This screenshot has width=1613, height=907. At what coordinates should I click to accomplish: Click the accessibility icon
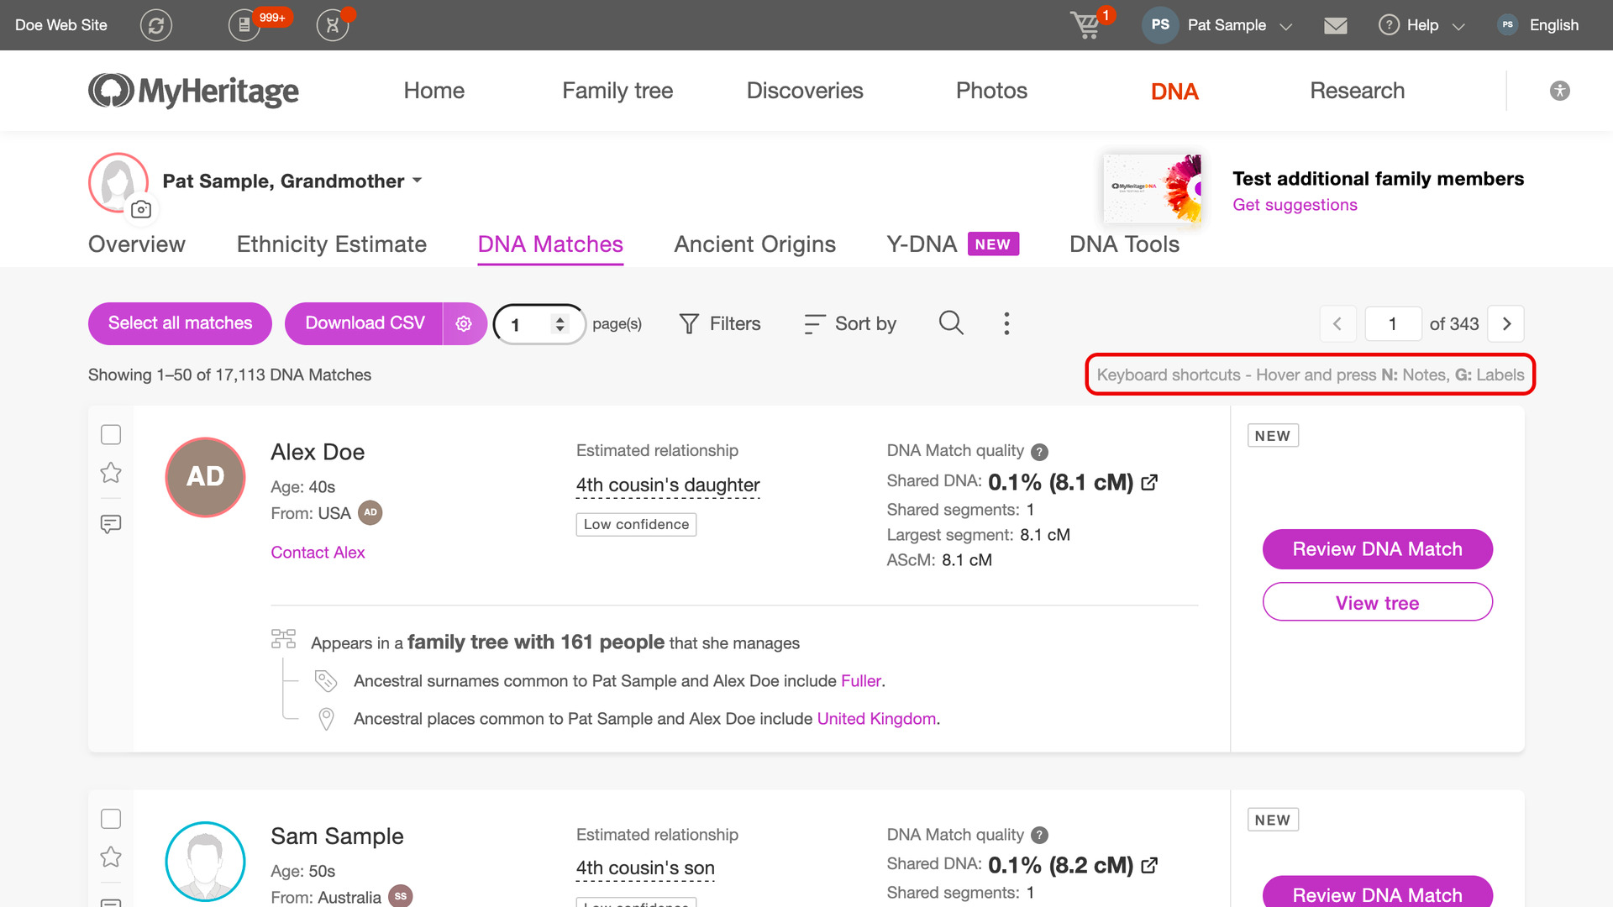[1560, 91]
